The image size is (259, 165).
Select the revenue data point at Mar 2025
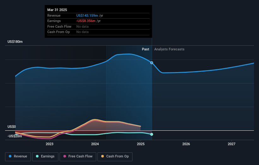click(x=152, y=63)
